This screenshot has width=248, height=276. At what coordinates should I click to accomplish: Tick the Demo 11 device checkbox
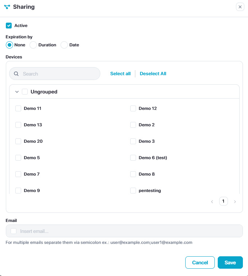click(x=18, y=108)
